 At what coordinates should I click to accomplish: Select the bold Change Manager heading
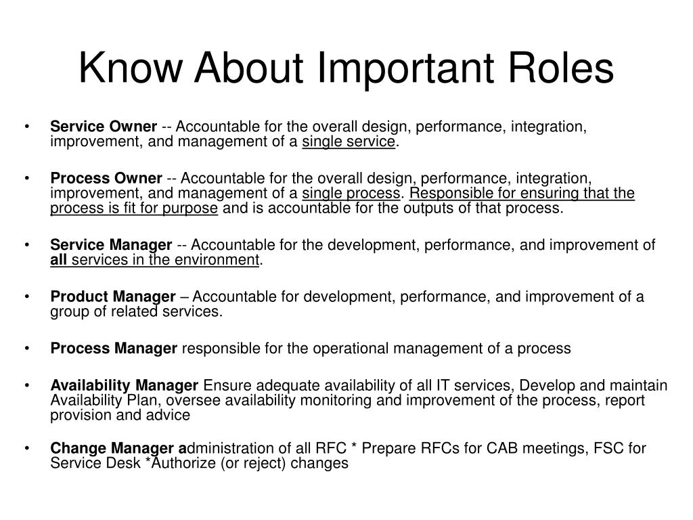click(118, 448)
